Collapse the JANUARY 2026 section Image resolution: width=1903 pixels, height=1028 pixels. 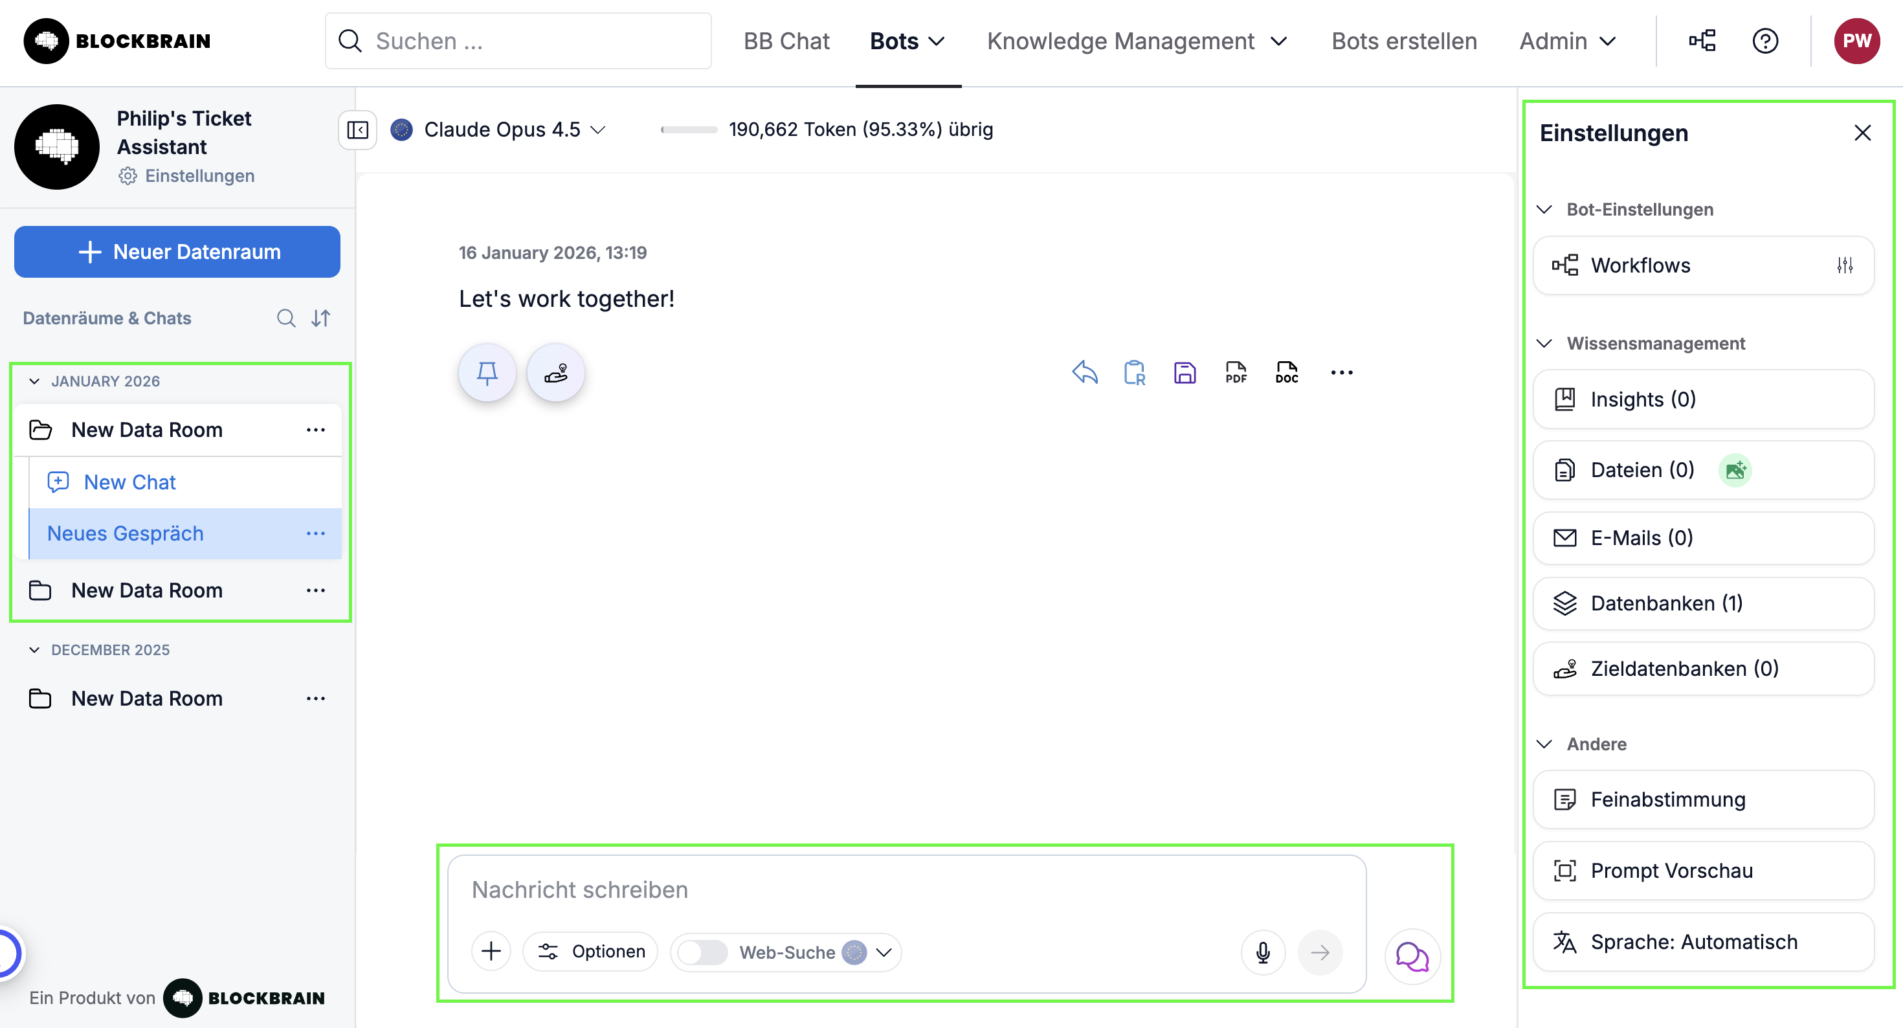[34, 381]
